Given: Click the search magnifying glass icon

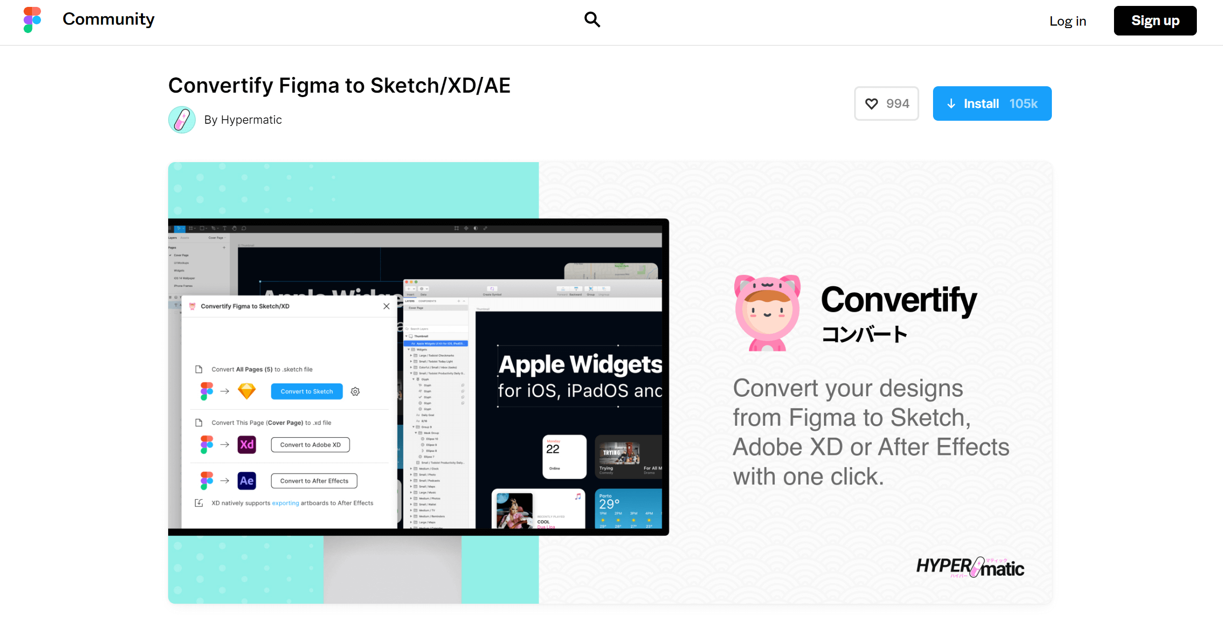Looking at the screenshot, I should point(591,20).
